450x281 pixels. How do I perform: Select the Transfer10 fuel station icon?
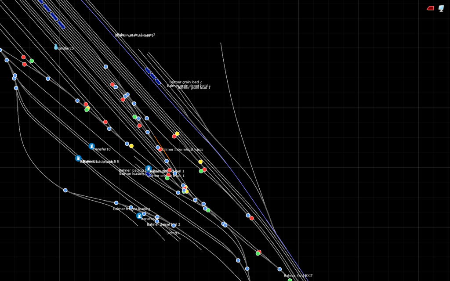(x=91, y=146)
